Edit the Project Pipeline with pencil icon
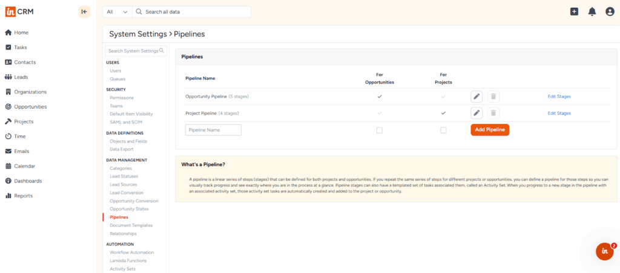The height and width of the screenshot is (273, 620). click(x=477, y=113)
